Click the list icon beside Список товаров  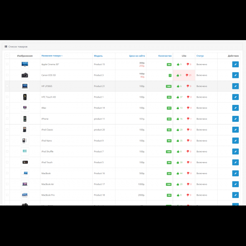coord(6,47)
